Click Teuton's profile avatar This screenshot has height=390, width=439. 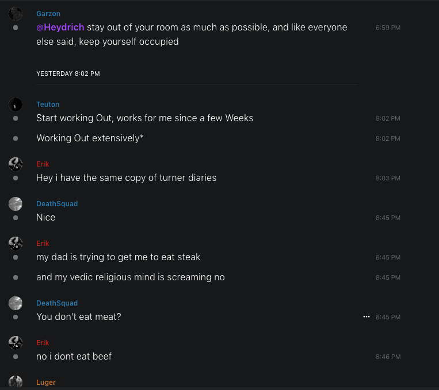(x=16, y=105)
